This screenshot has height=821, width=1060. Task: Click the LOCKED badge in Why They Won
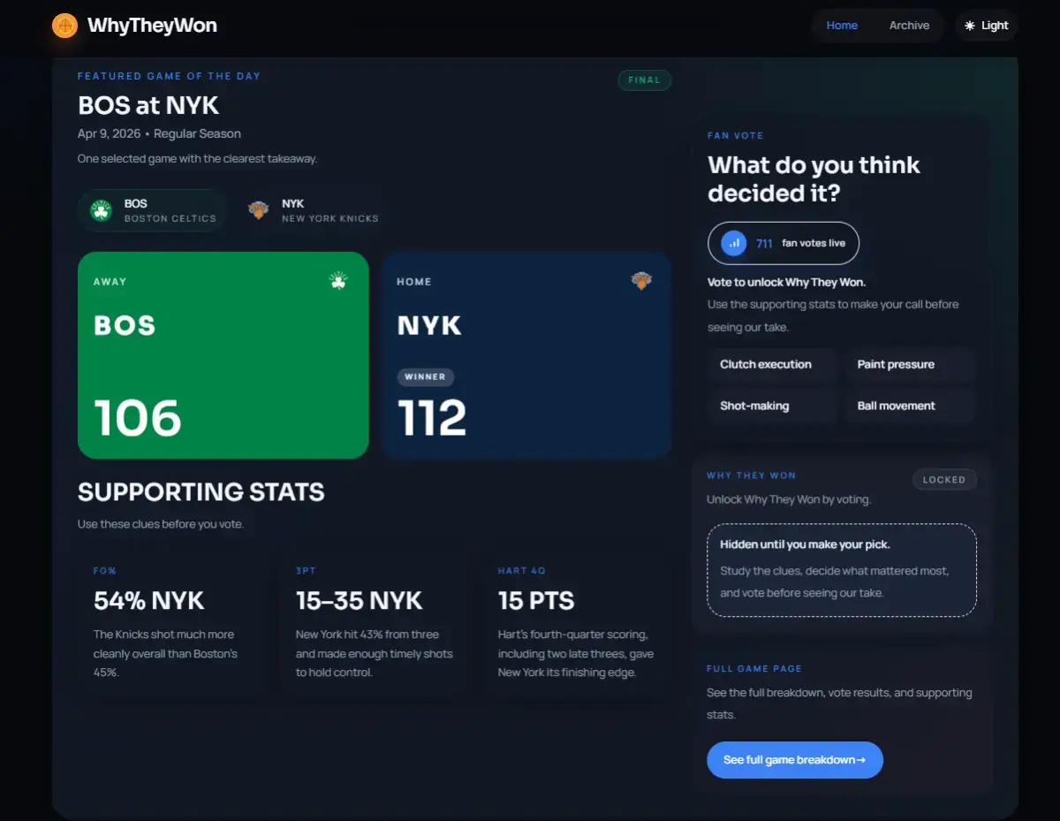944,480
